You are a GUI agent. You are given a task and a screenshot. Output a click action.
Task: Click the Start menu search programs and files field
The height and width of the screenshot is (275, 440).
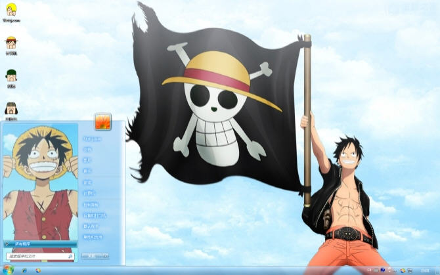(x=39, y=256)
